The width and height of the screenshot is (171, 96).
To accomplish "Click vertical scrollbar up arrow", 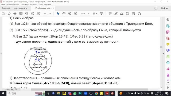I will pyautogui.click(x=161, y=18).
